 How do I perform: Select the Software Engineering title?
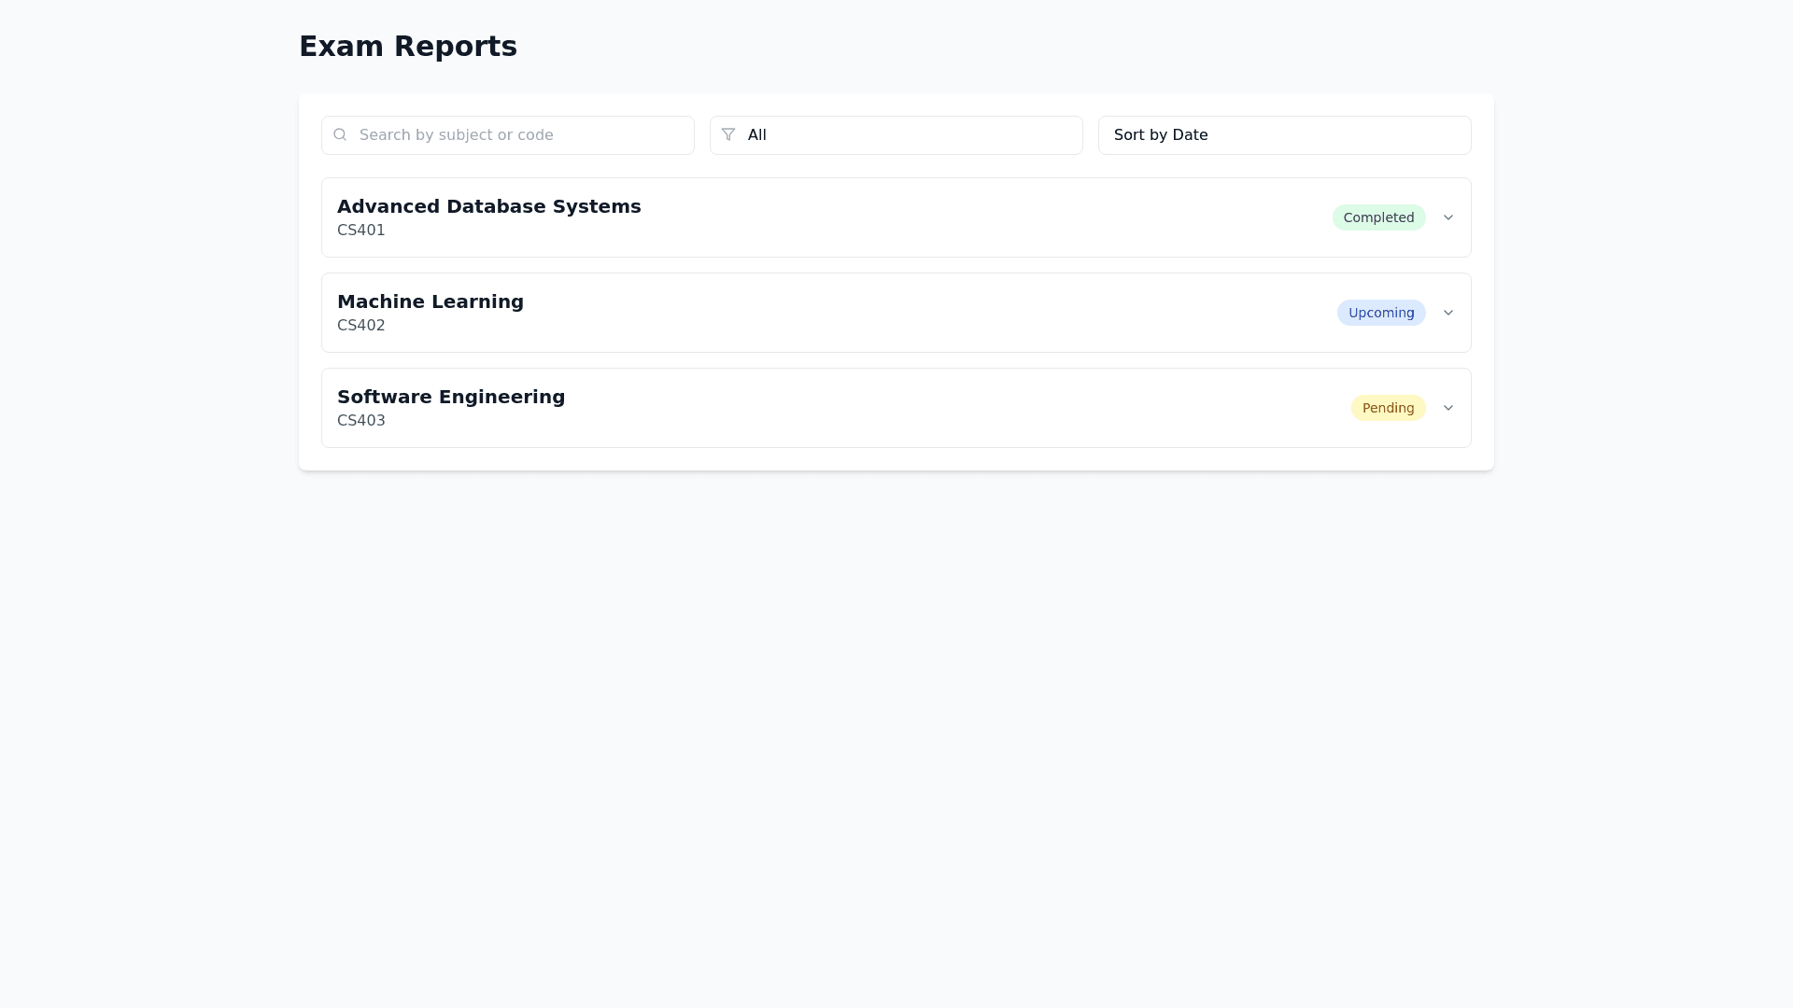pyautogui.click(x=450, y=397)
